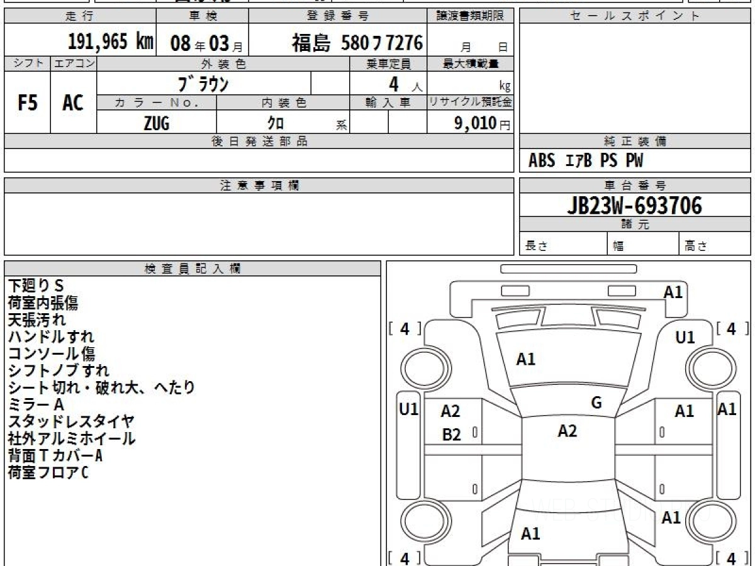Select the registration "福島 580 7276"
This screenshot has width=755, height=566.
[x=357, y=43]
